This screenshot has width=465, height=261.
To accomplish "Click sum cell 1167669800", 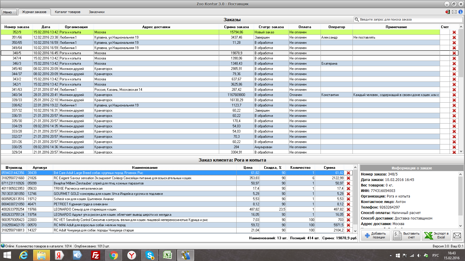I will (236, 95).
